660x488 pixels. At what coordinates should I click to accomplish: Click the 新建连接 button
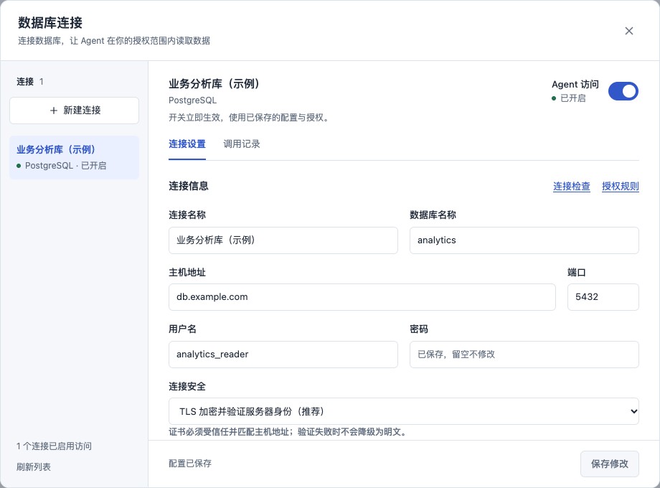click(74, 111)
